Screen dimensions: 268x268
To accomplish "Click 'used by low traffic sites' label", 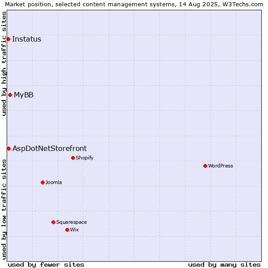I will 4,209.
